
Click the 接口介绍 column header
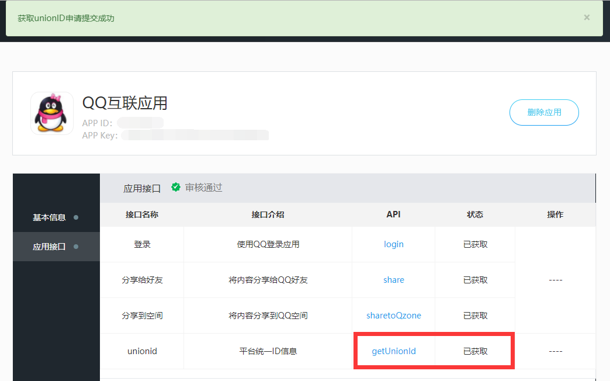point(268,215)
